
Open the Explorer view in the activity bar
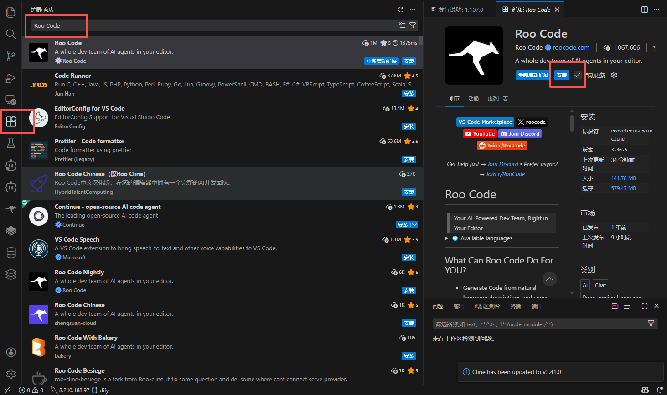(10, 12)
